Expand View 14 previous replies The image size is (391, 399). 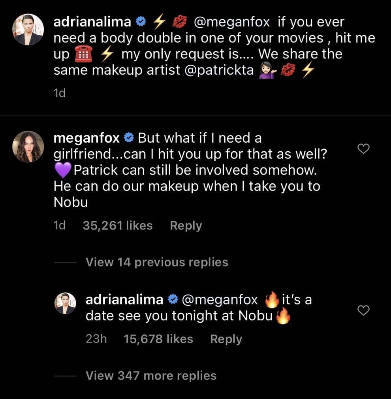click(157, 262)
